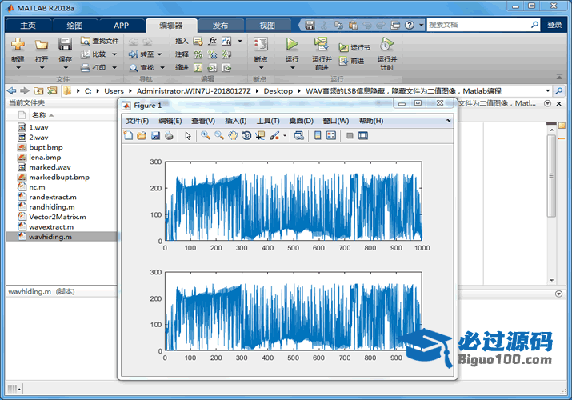
Task: Click Print (打印) in the ribbon
Action: pyautogui.click(x=94, y=67)
